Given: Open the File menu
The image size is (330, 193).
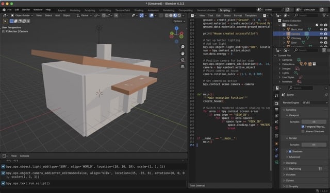Looking at the screenshot, I should tap(9, 10).
